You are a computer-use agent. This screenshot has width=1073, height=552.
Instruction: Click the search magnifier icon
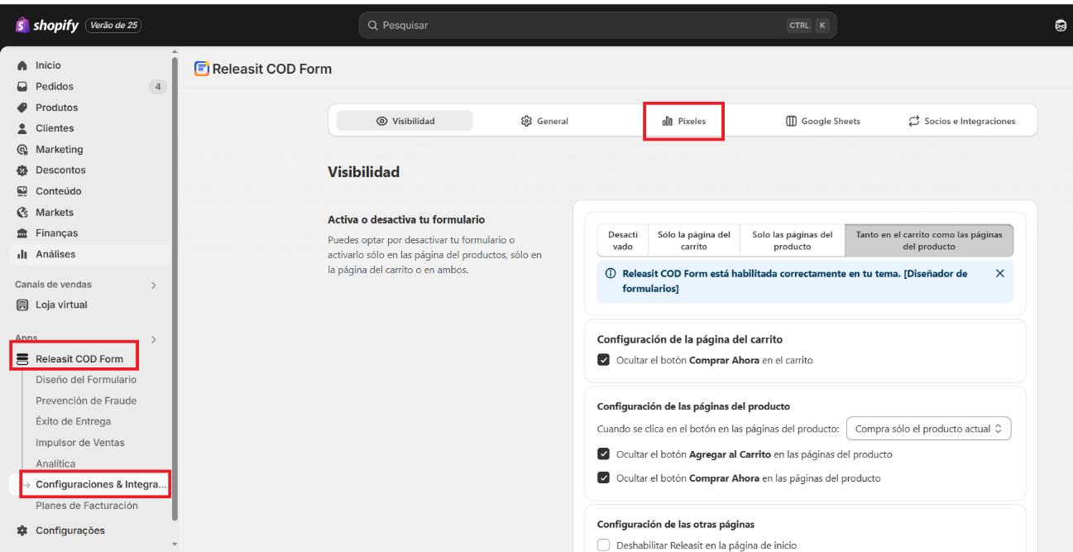coord(373,26)
